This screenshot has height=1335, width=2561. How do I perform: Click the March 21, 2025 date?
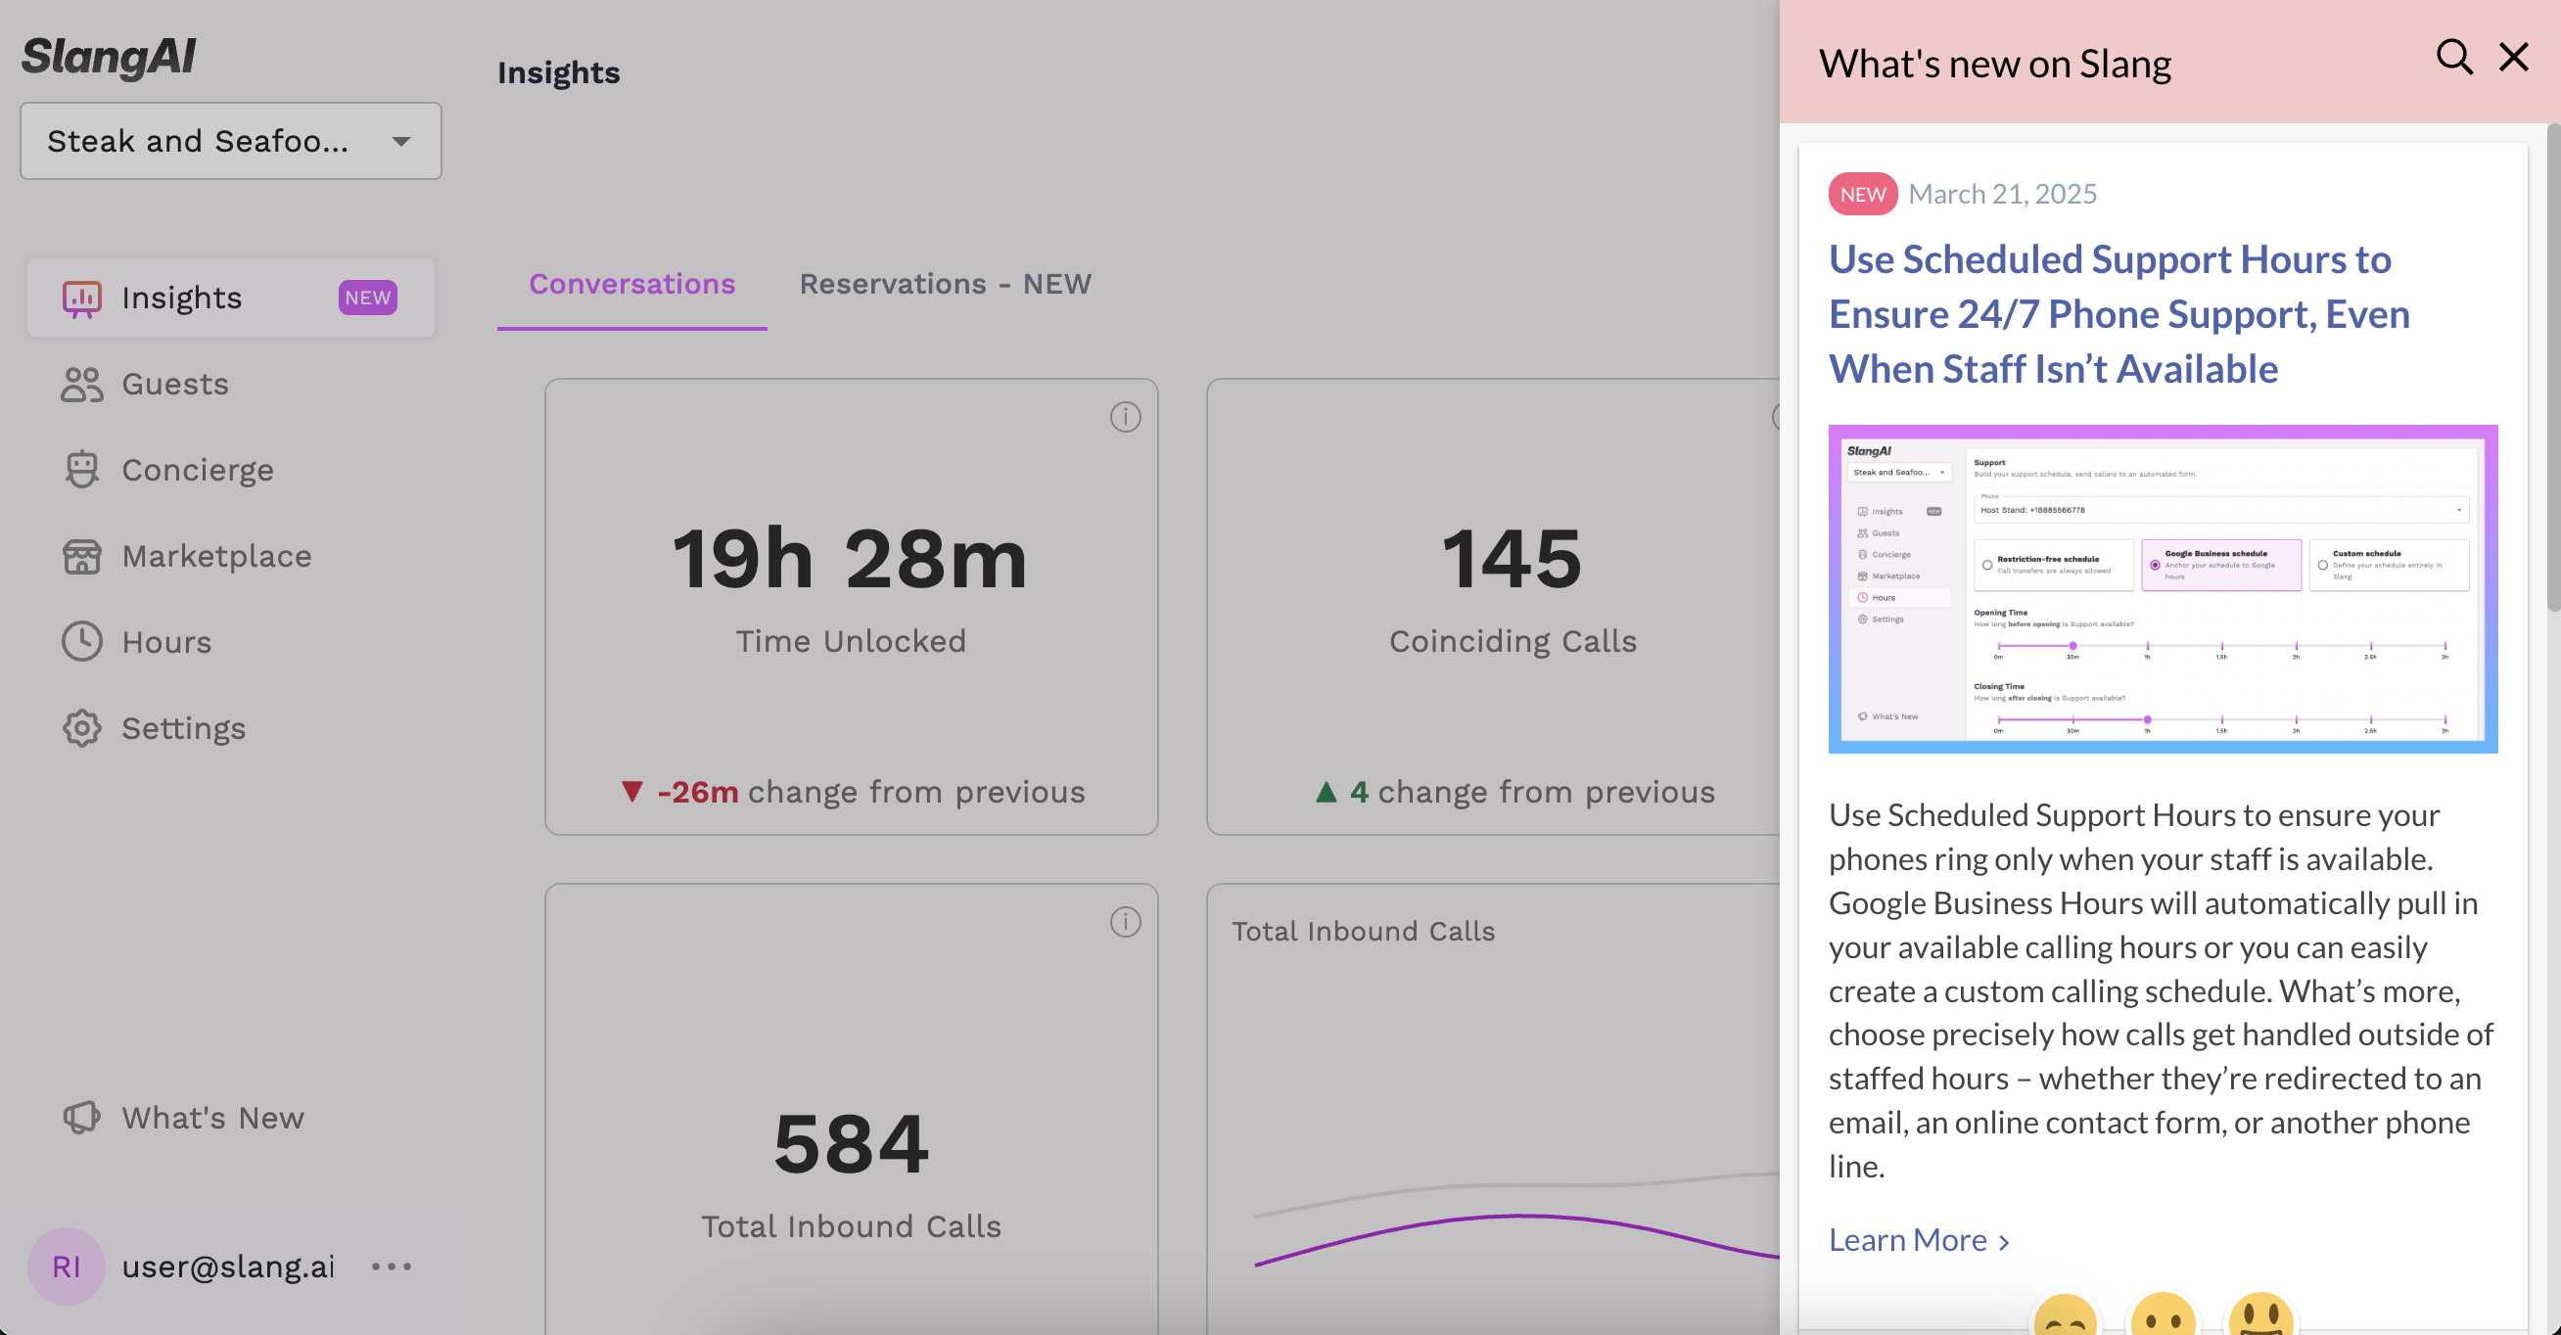pos(2002,194)
